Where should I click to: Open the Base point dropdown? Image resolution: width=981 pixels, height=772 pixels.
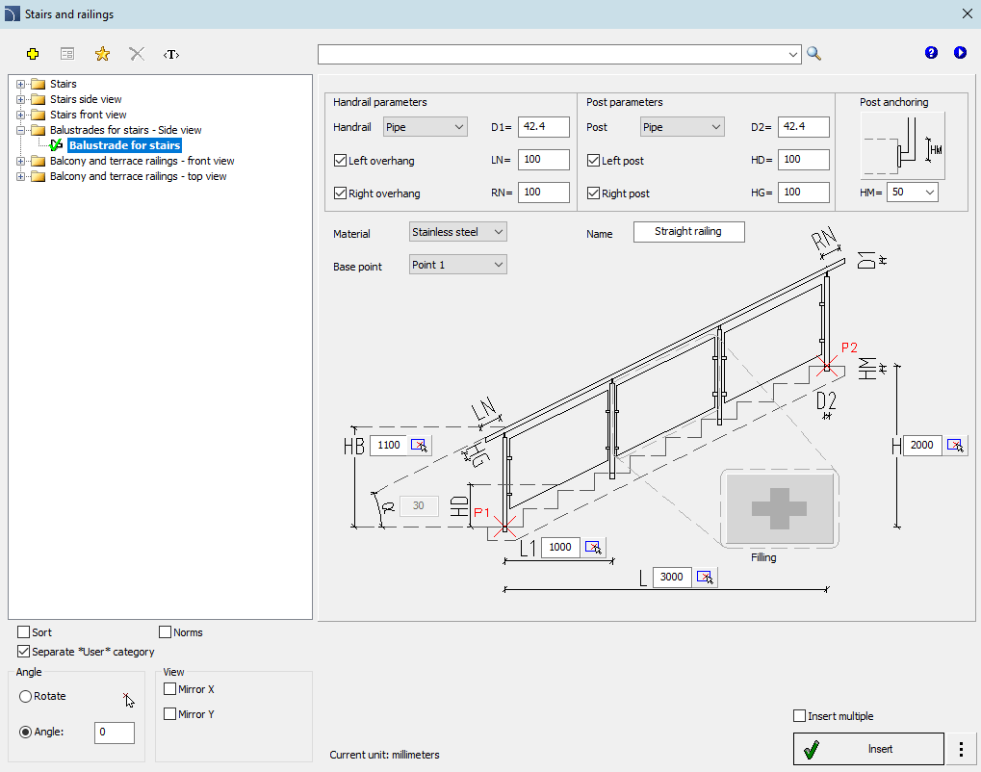click(x=458, y=265)
